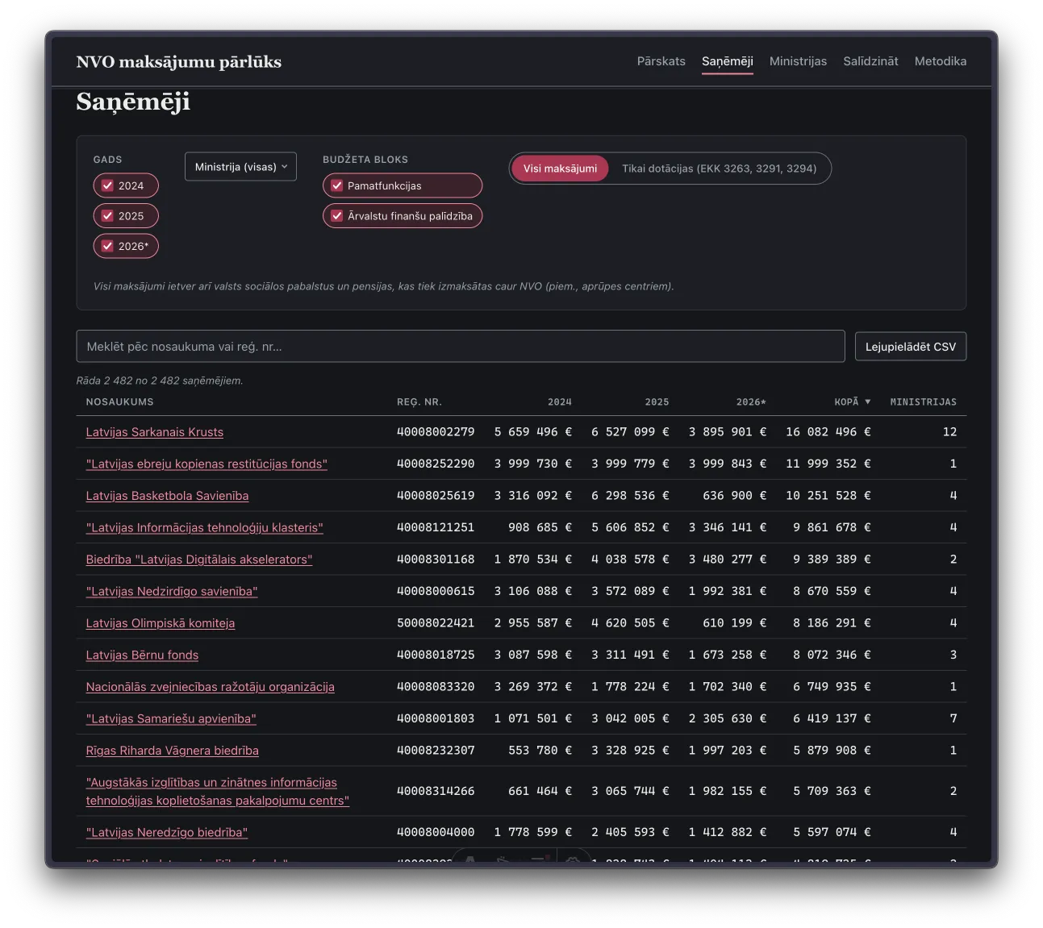Open the Latvijas Bērnu fonds link

pyautogui.click(x=142, y=655)
